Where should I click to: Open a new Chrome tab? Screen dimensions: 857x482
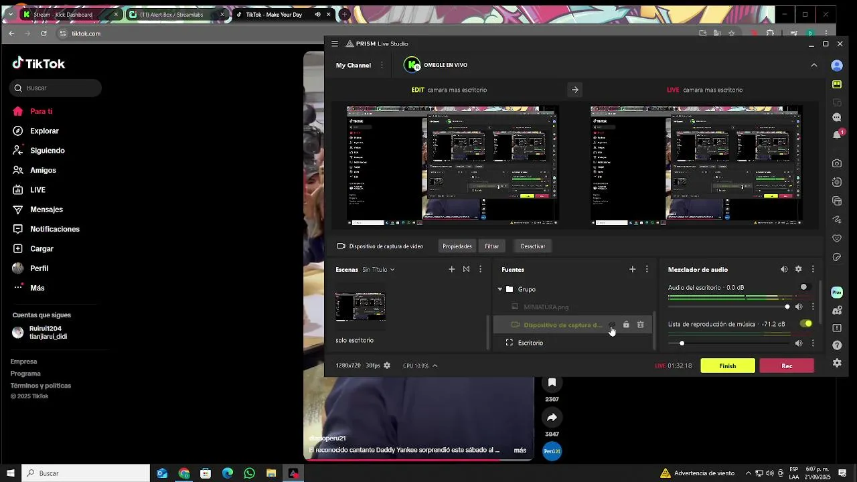pyautogui.click(x=344, y=14)
